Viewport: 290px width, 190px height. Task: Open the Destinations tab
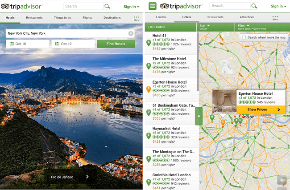[x=112, y=18]
